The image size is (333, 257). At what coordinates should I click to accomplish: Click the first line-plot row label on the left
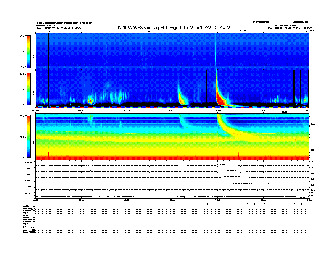tap(29, 163)
